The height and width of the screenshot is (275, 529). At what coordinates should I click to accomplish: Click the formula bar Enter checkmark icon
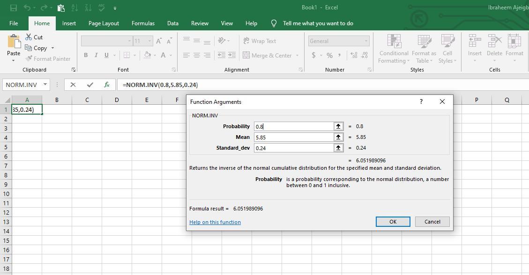(90, 85)
